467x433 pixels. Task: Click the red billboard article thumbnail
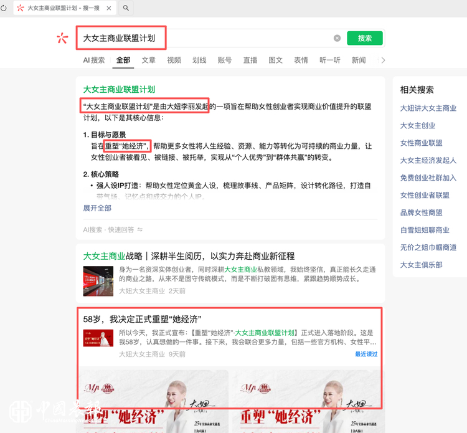tap(98, 281)
